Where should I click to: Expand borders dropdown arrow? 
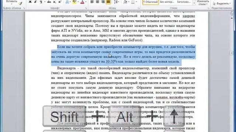click(136, 2)
